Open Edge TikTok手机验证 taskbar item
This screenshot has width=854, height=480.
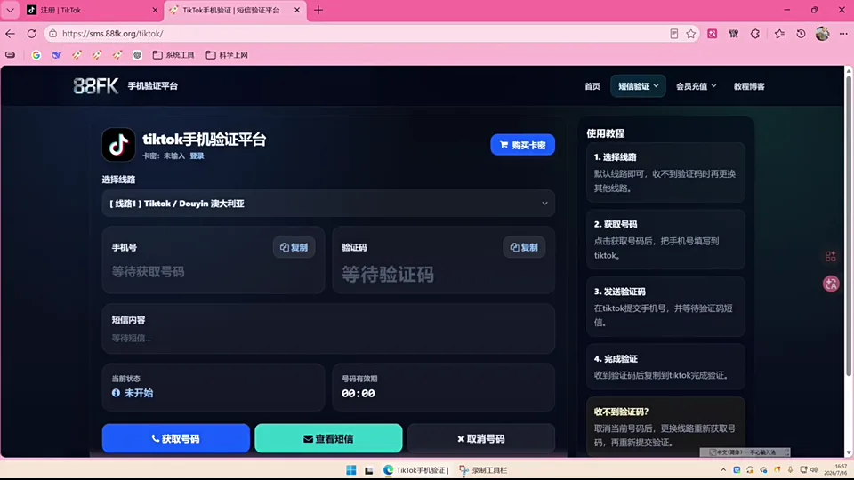click(416, 470)
